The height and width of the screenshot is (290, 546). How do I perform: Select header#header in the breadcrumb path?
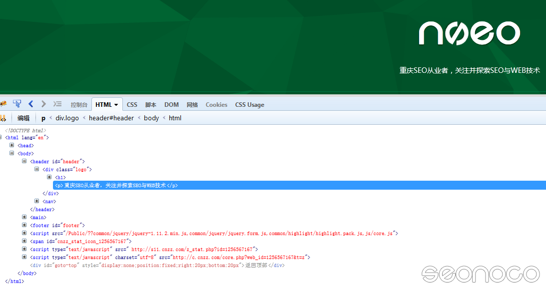pos(111,118)
